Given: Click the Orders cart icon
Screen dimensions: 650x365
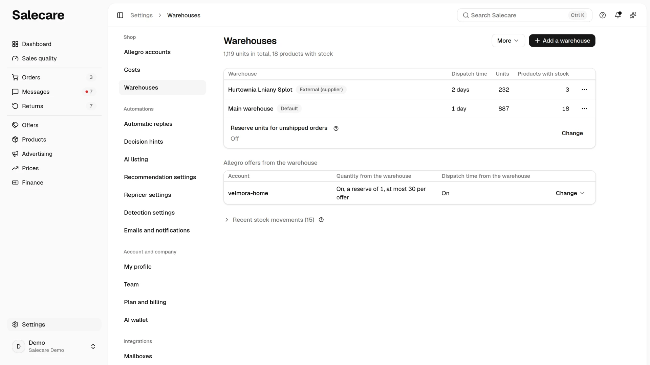Looking at the screenshot, I should [15, 77].
